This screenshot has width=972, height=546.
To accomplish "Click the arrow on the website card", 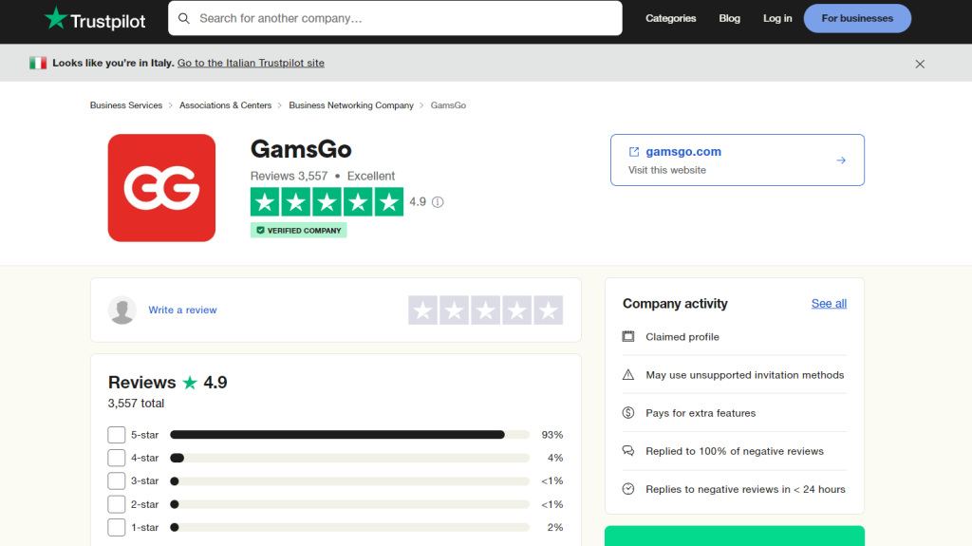I will (841, 160).
